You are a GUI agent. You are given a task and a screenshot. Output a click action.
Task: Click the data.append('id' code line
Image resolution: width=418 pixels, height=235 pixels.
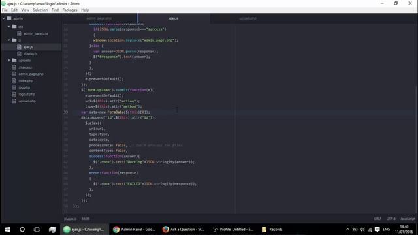tap(118, 117)
